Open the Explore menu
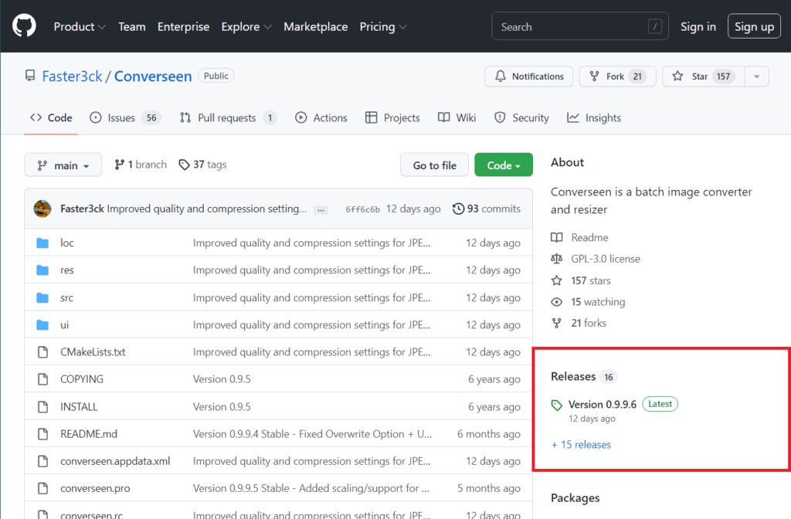 [246, 26]
